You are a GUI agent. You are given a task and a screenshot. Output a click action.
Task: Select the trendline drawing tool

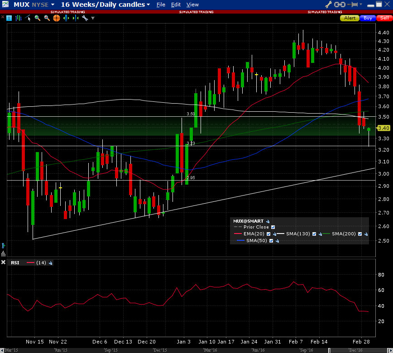click(x=28, y=18)
